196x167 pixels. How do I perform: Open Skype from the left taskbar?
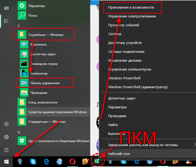coord(33,162)
